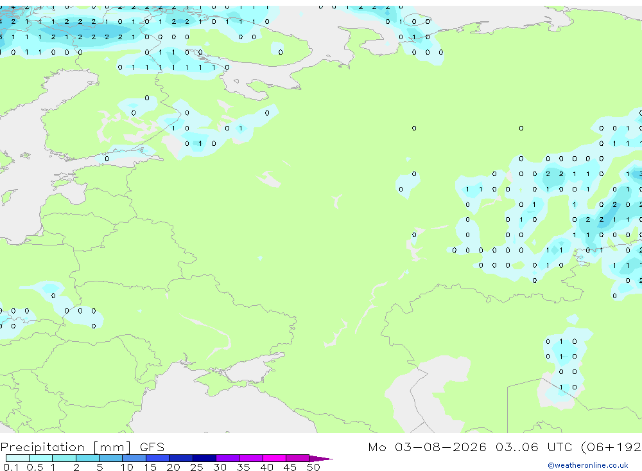642x471 pixels.
Task: Select the 10–15 mm legend swatch
Action: click(x=134, y=458)
